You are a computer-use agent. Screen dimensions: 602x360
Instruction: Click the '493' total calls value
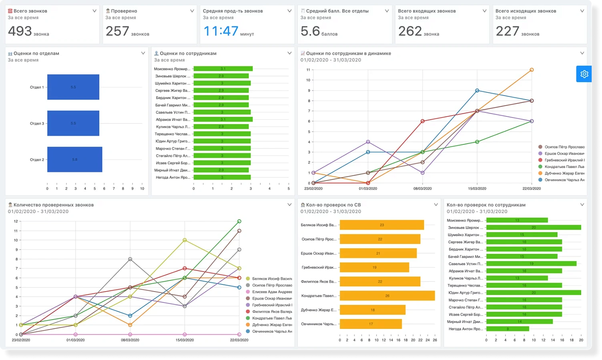pyautogui.click(x=20, y=31)
